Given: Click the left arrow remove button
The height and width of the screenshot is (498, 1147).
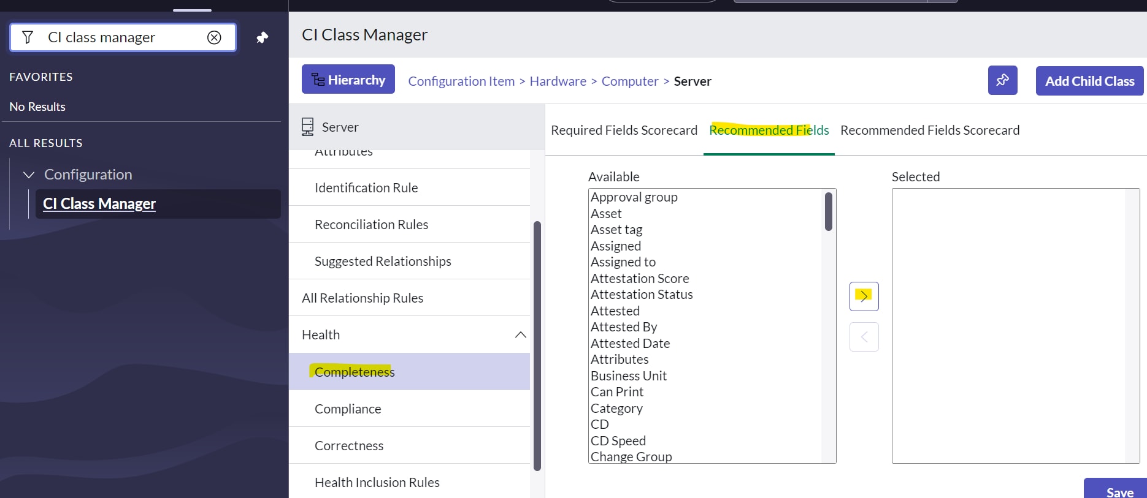Looking at the screenshot, I should coord(864,337).
